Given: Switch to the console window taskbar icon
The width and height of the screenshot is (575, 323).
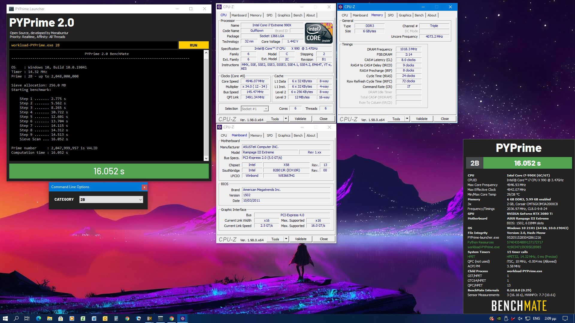Looking at the screenshot, I should click(160, 319).
